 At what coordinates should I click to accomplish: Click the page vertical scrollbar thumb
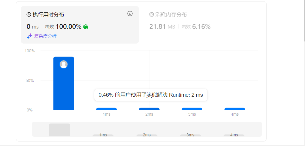(x=304, y=20)
